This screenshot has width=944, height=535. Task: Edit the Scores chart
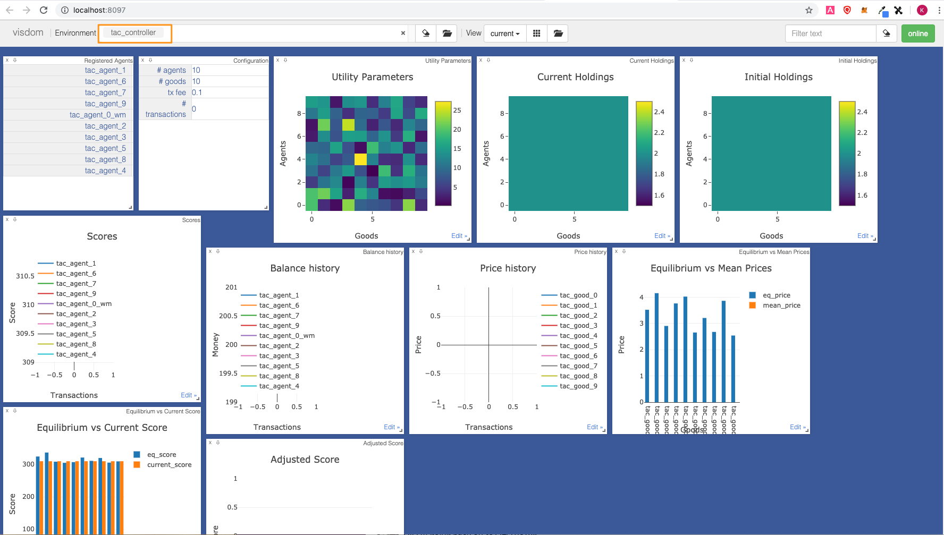pos(188,395)
